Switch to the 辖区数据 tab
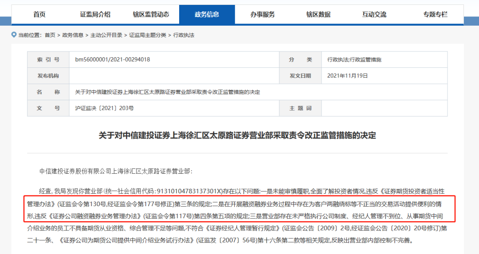 (x=318, y=14)
